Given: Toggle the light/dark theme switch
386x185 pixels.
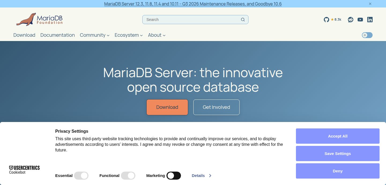Looking at the screenshot, I should (x=367, y=35).
